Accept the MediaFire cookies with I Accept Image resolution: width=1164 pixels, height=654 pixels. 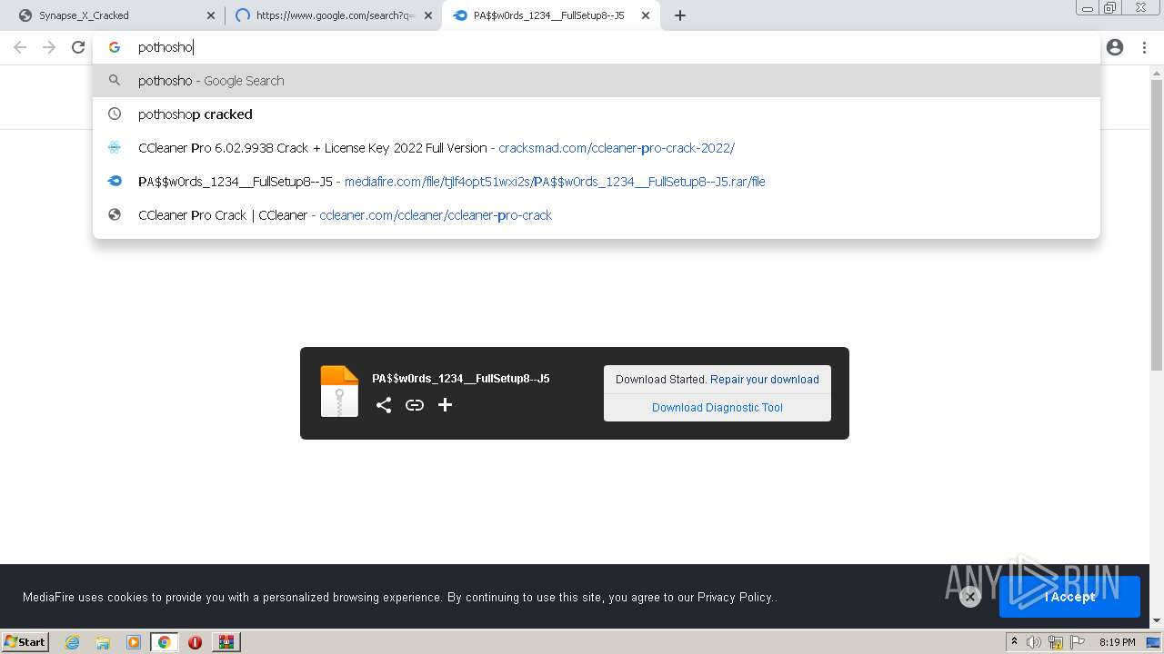click(x=1069, y=597)
